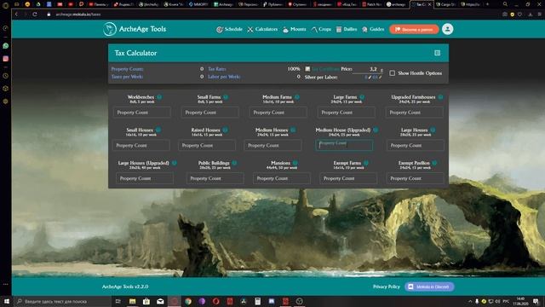Viewport: 545px width, 307px height.
Task: Open info icon for Public Buildings
Action: 235,163
